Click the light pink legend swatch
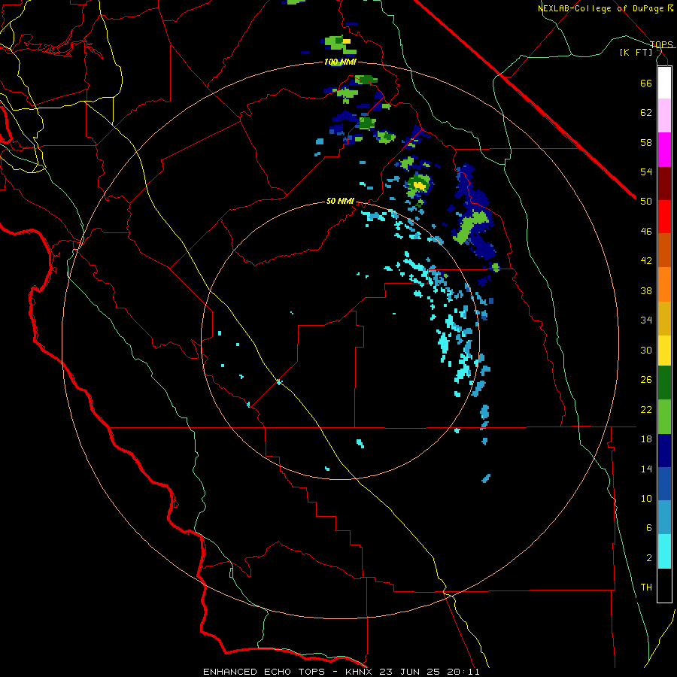 coord(664,116)
